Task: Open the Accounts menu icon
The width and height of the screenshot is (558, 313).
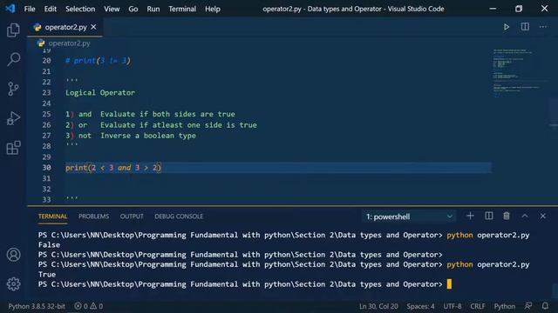Action: tap(14, 255)
